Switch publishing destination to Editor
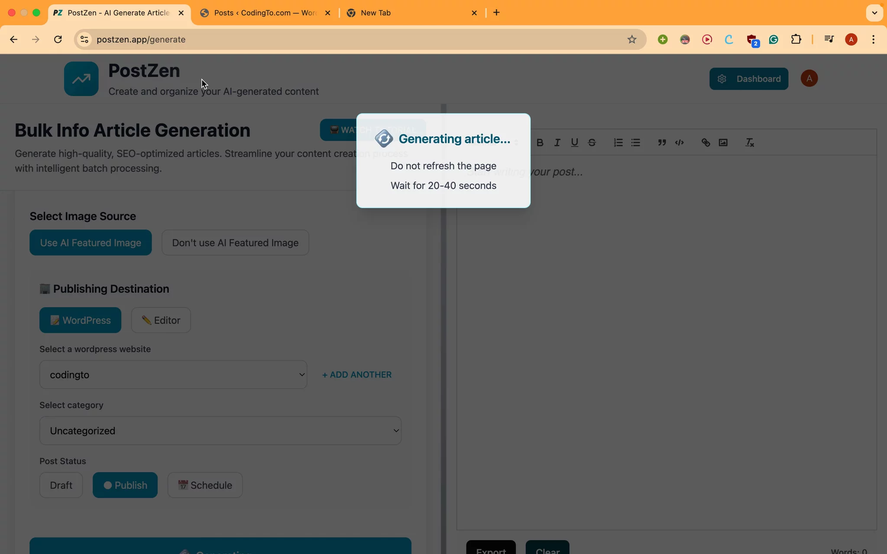The height and width of the screenshot is (554, 887). pyautogui.click(x=161, y=320)
